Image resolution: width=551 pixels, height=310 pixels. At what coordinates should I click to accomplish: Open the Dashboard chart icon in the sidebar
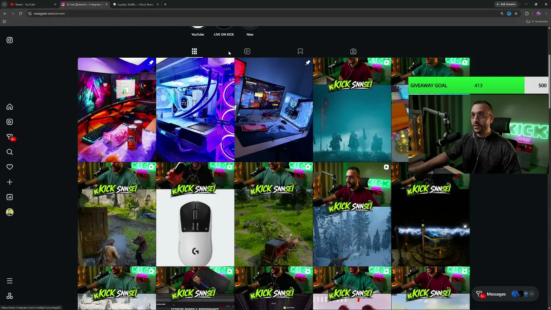pos(9,197)
